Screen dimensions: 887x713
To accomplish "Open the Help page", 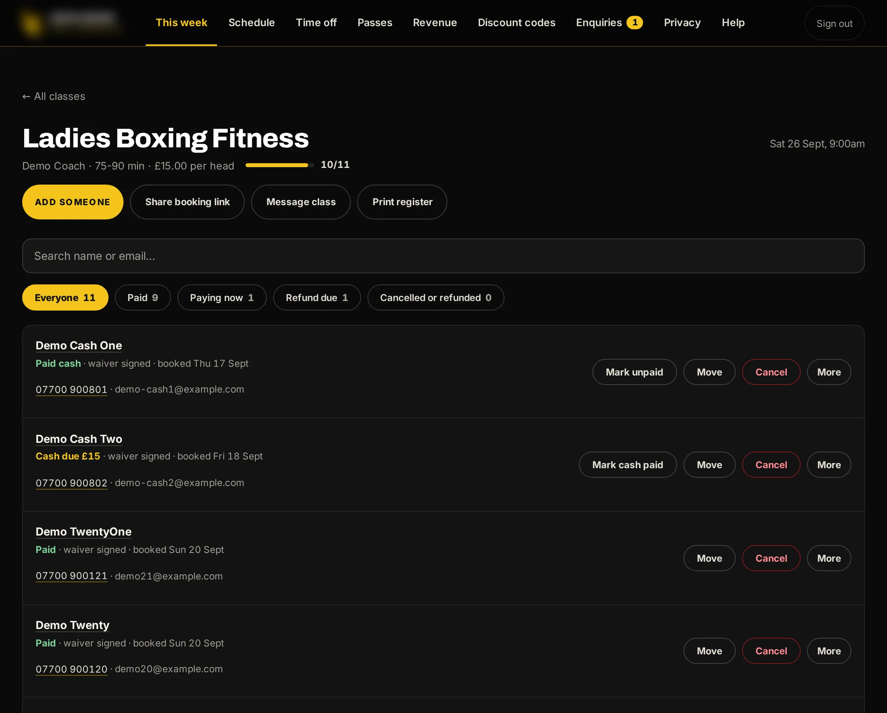I will 733,23.
